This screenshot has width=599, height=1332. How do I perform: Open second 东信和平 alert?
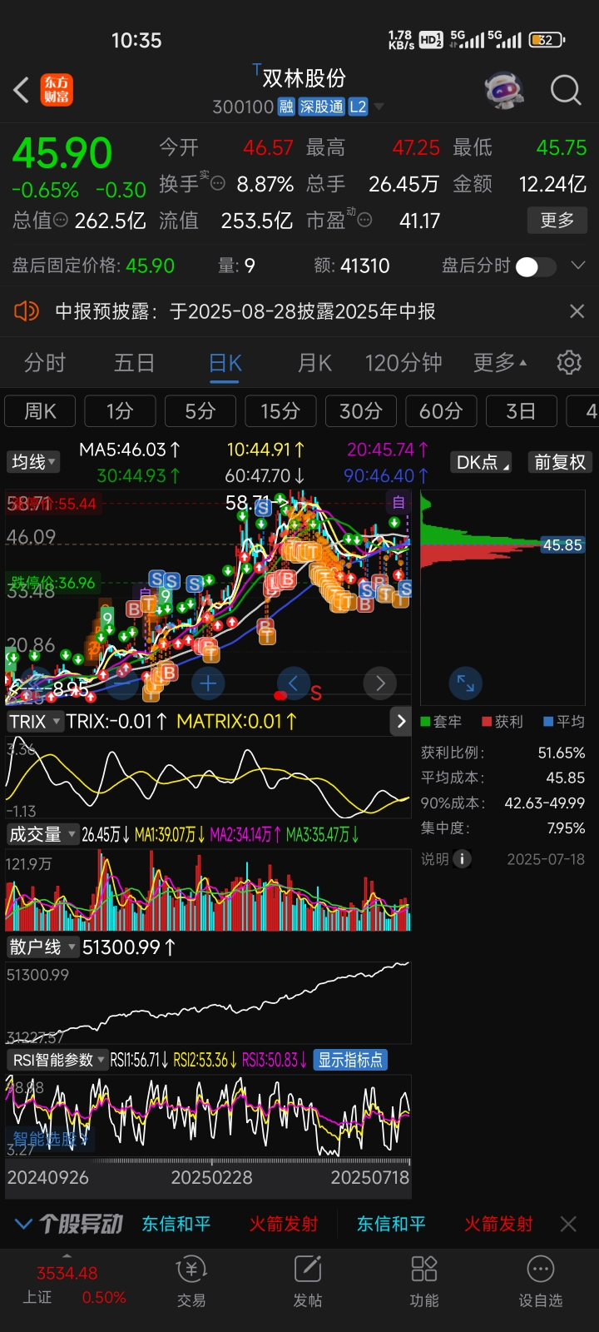(391, 1224)
